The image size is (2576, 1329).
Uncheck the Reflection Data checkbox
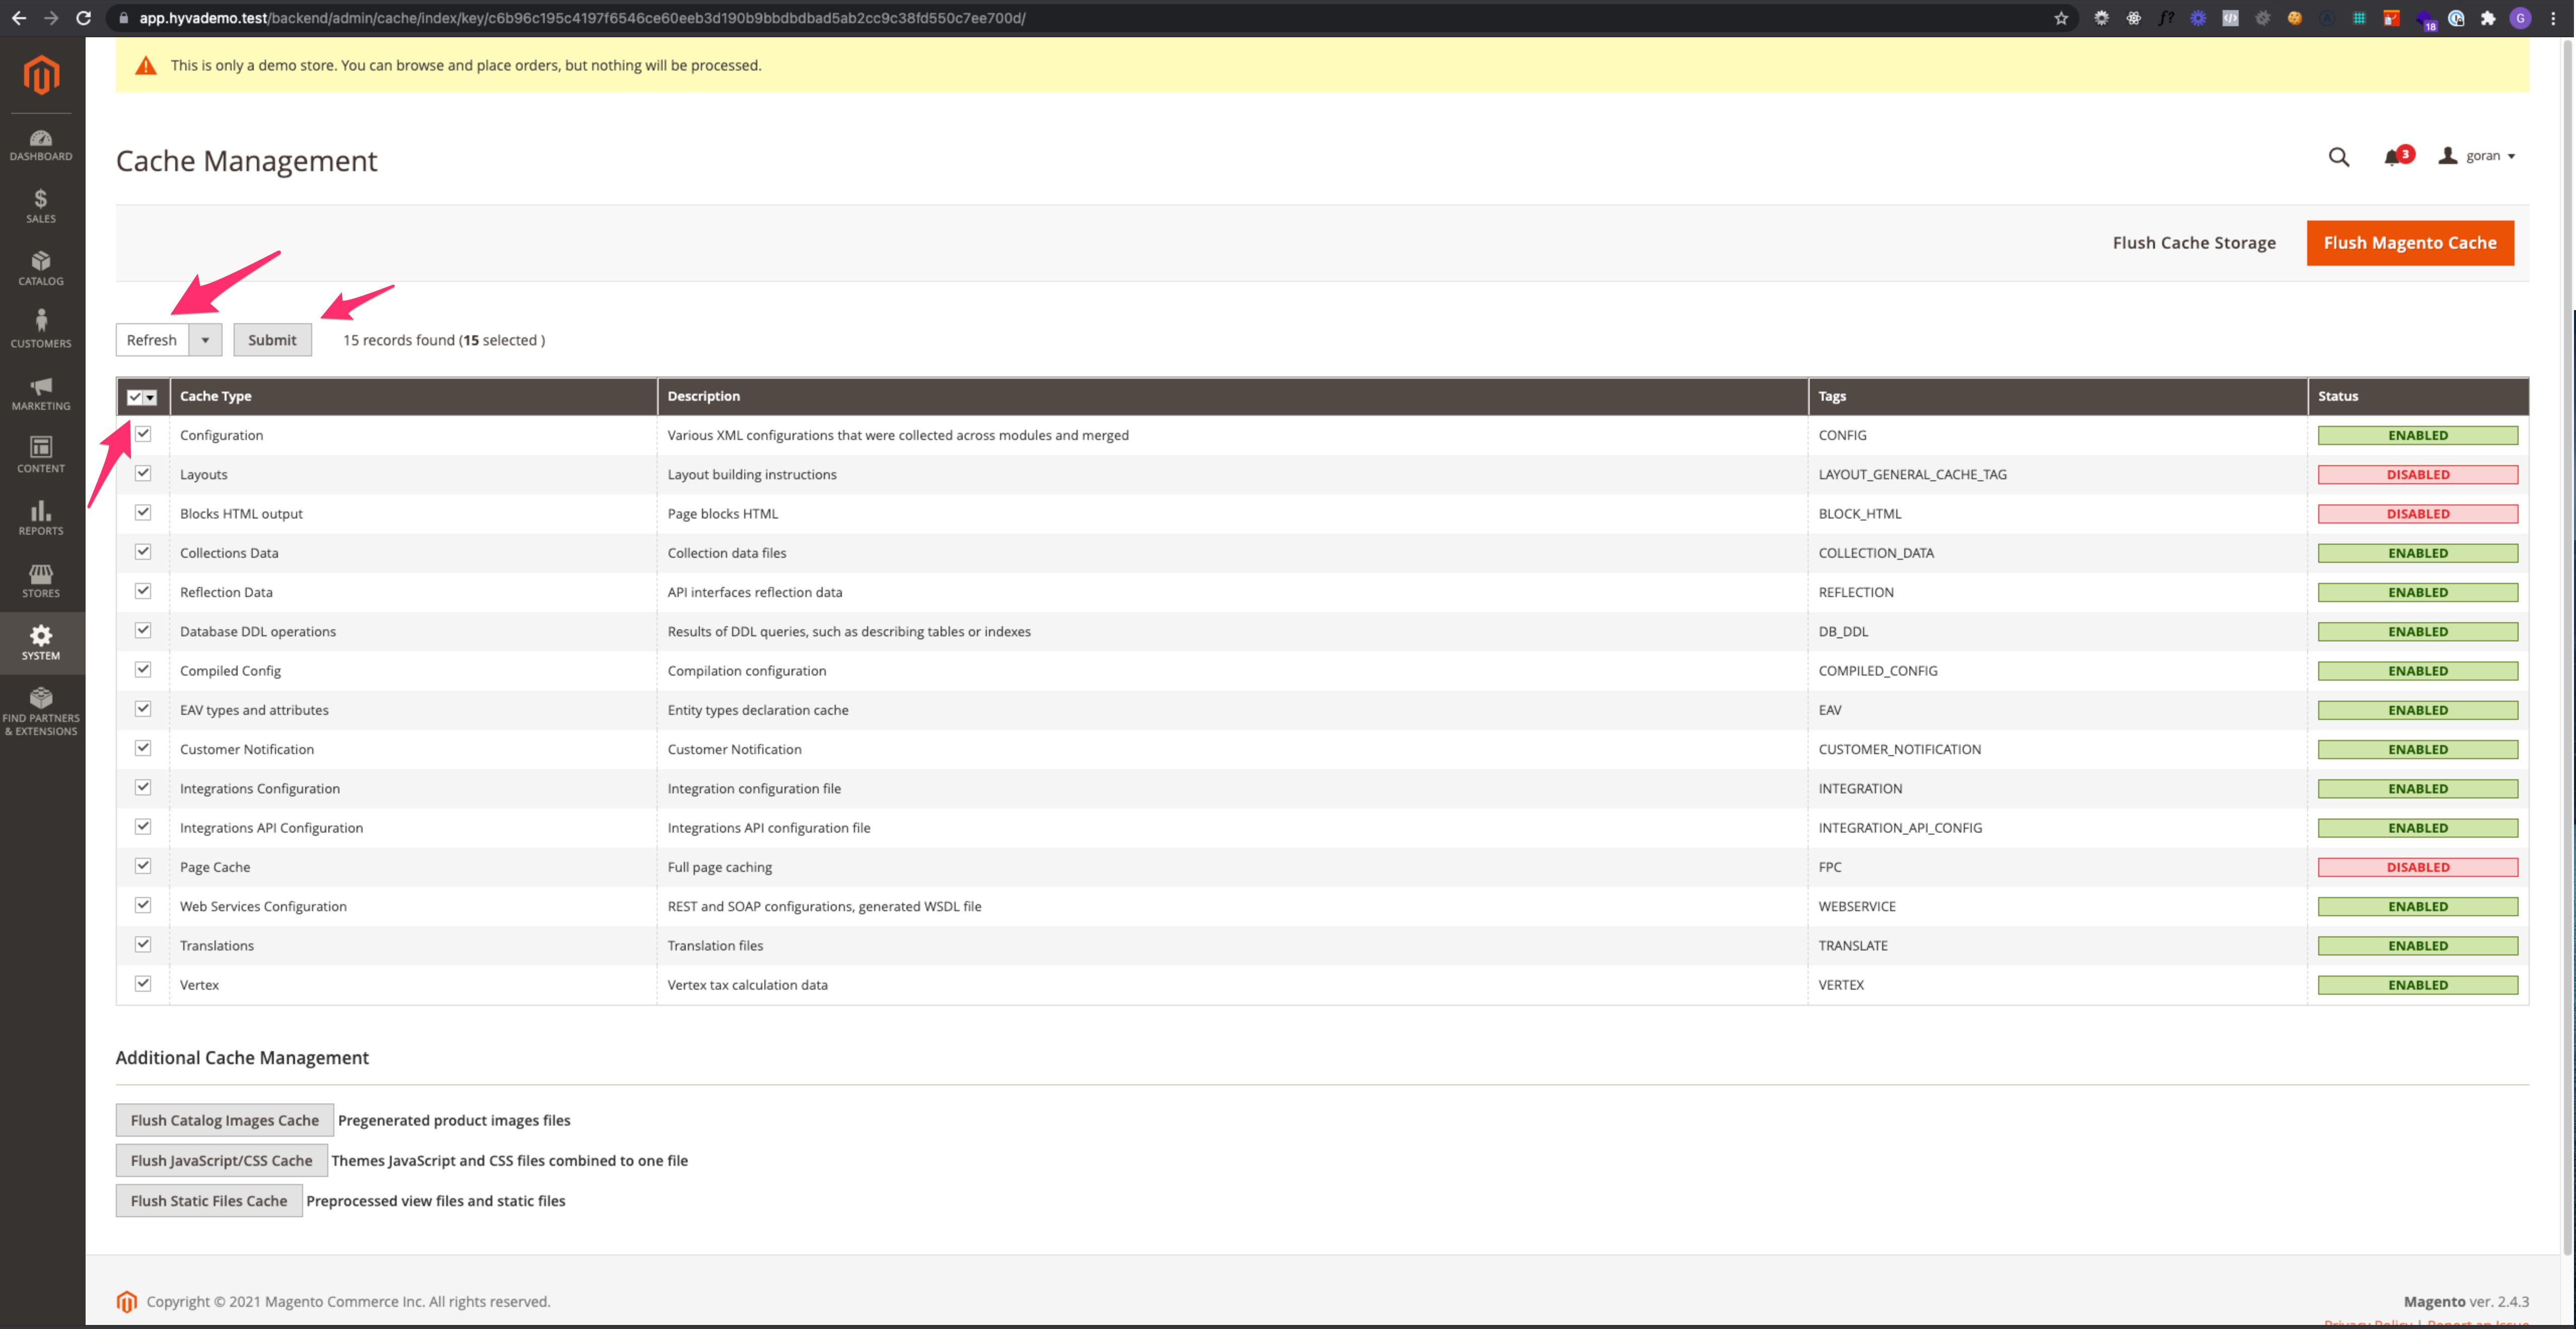[x=143, y=591]
